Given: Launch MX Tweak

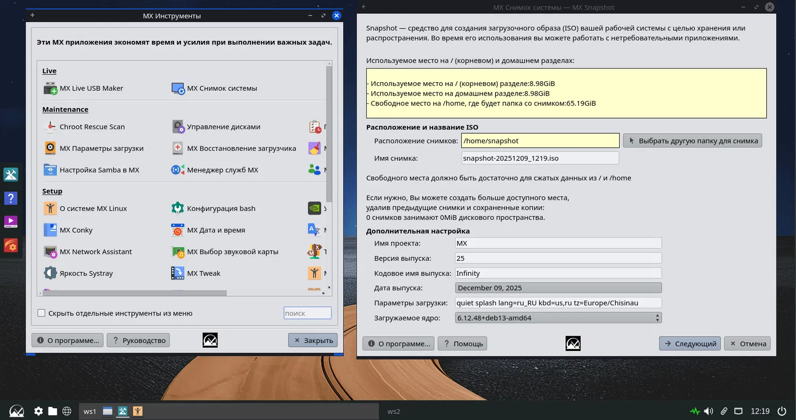Looking at the screenshot, I should (x=196, y=274).
